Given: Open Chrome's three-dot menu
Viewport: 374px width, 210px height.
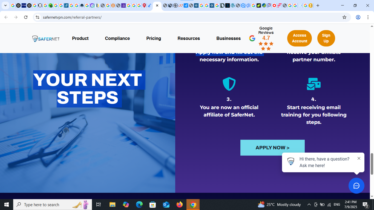Looking at the screenshot, I should [368, 17].
